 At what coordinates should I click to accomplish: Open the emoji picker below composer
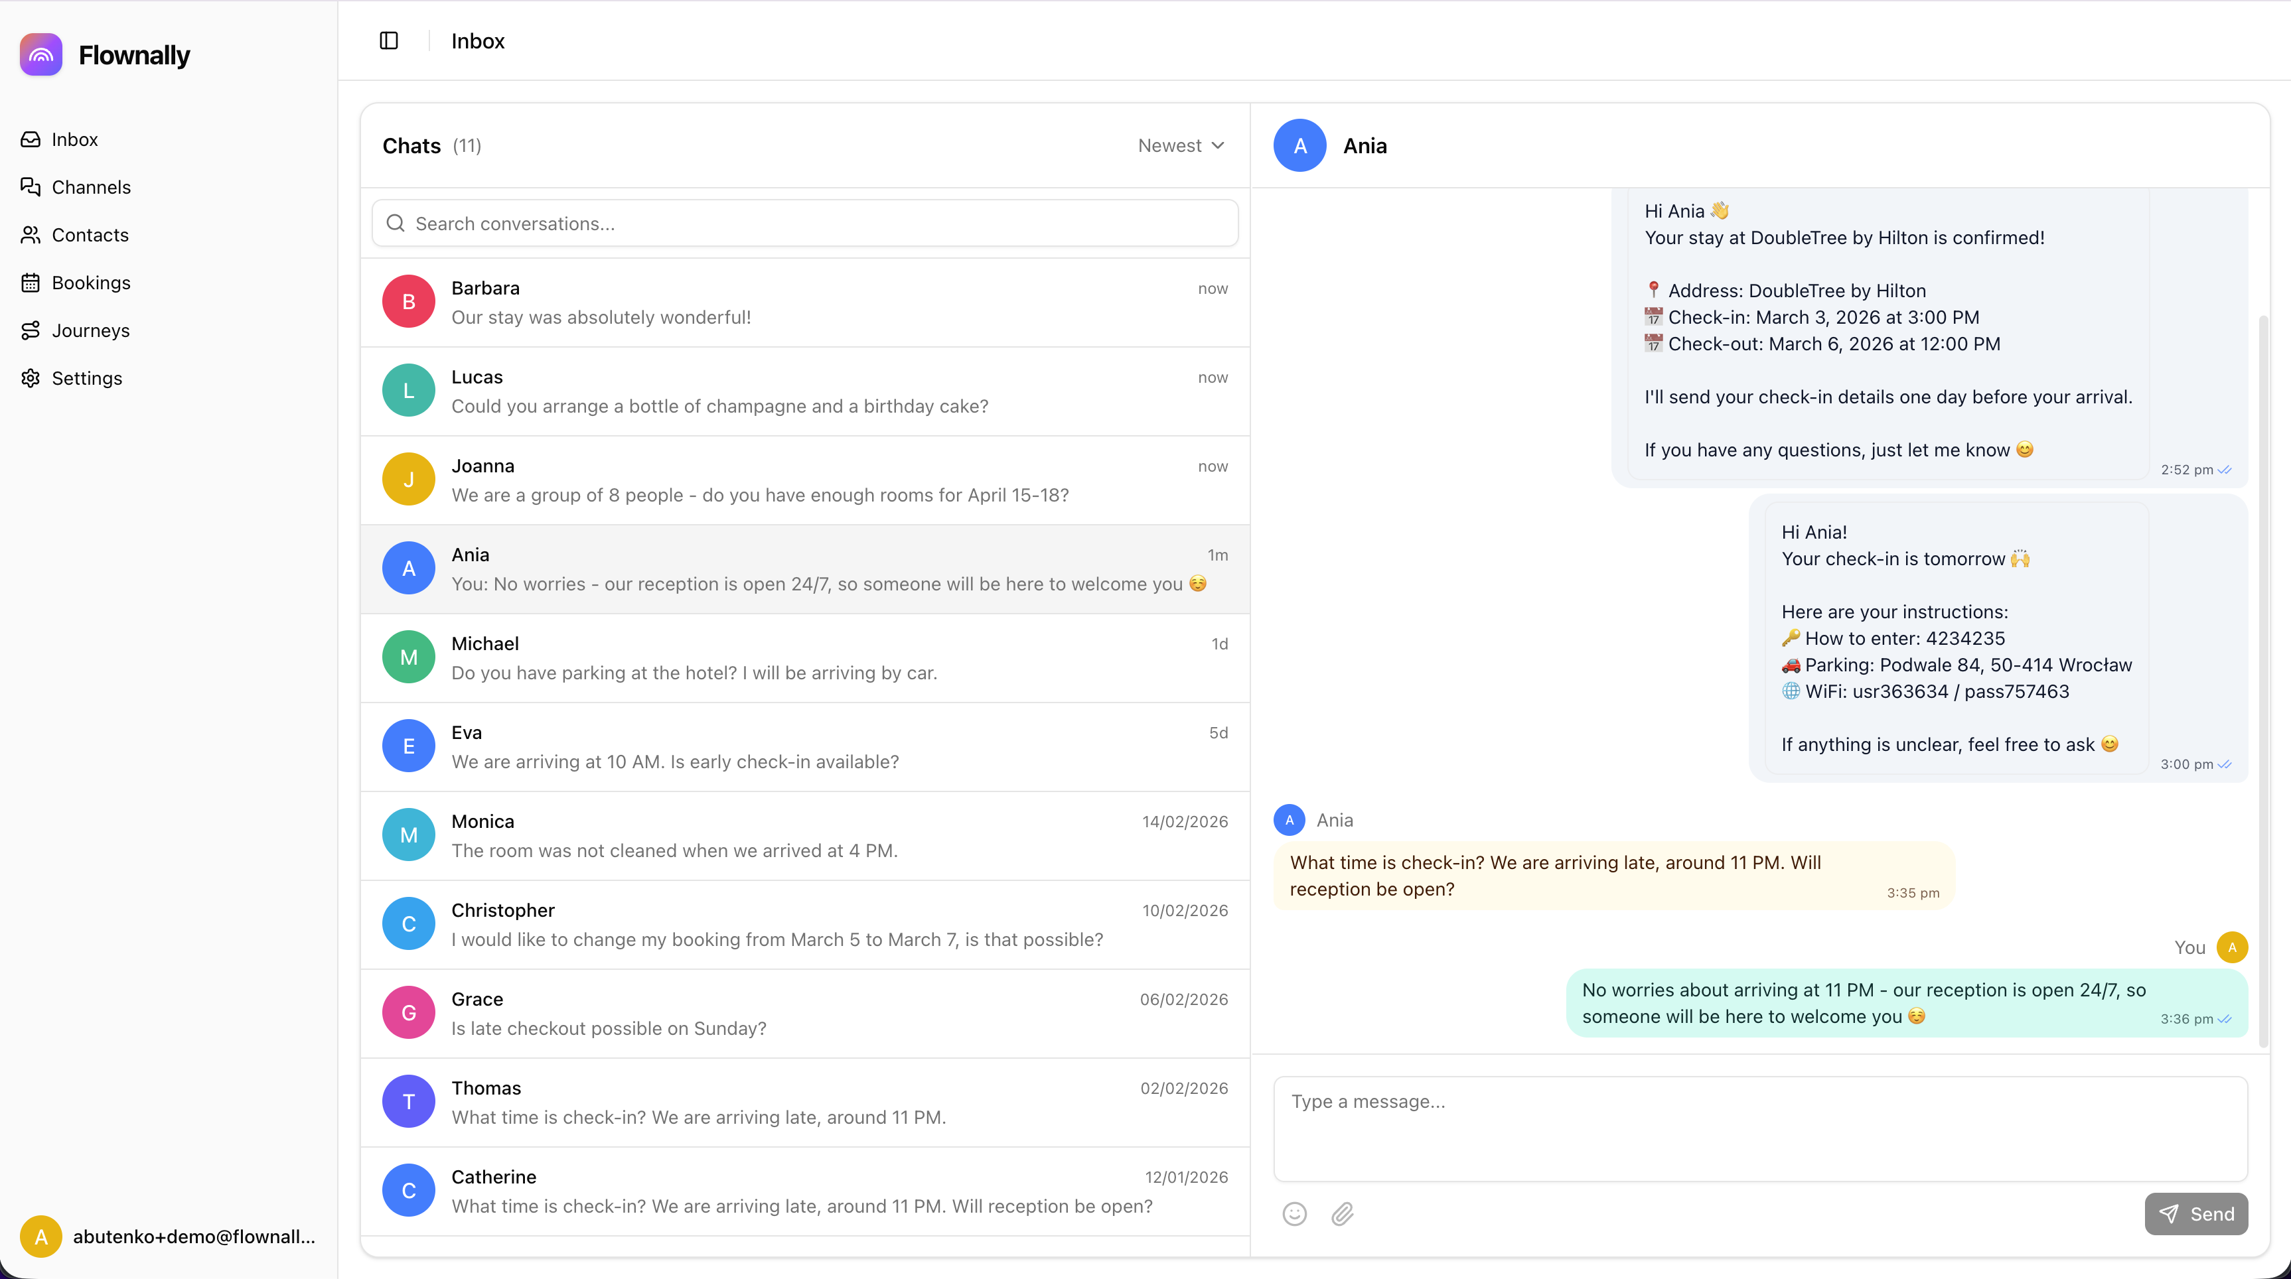(1294, 1213)
